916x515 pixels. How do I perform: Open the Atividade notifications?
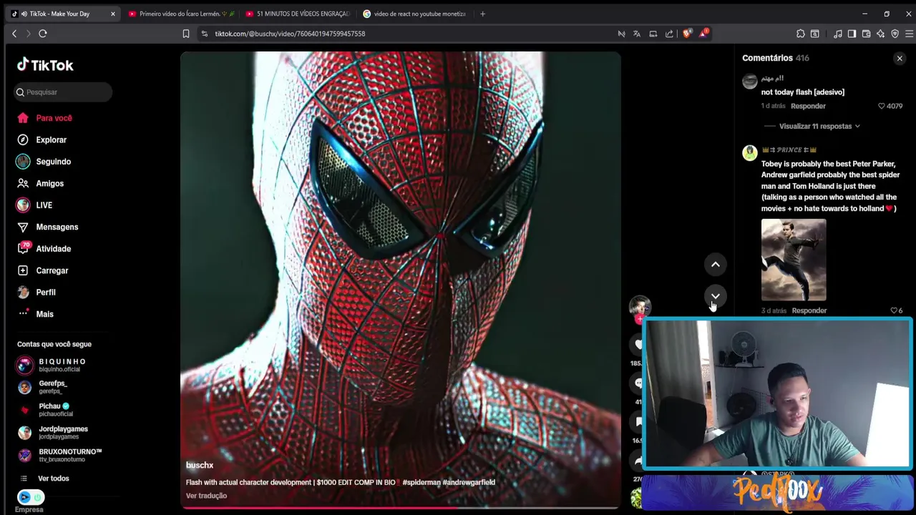pyautogui.click(x=44, y=249)
